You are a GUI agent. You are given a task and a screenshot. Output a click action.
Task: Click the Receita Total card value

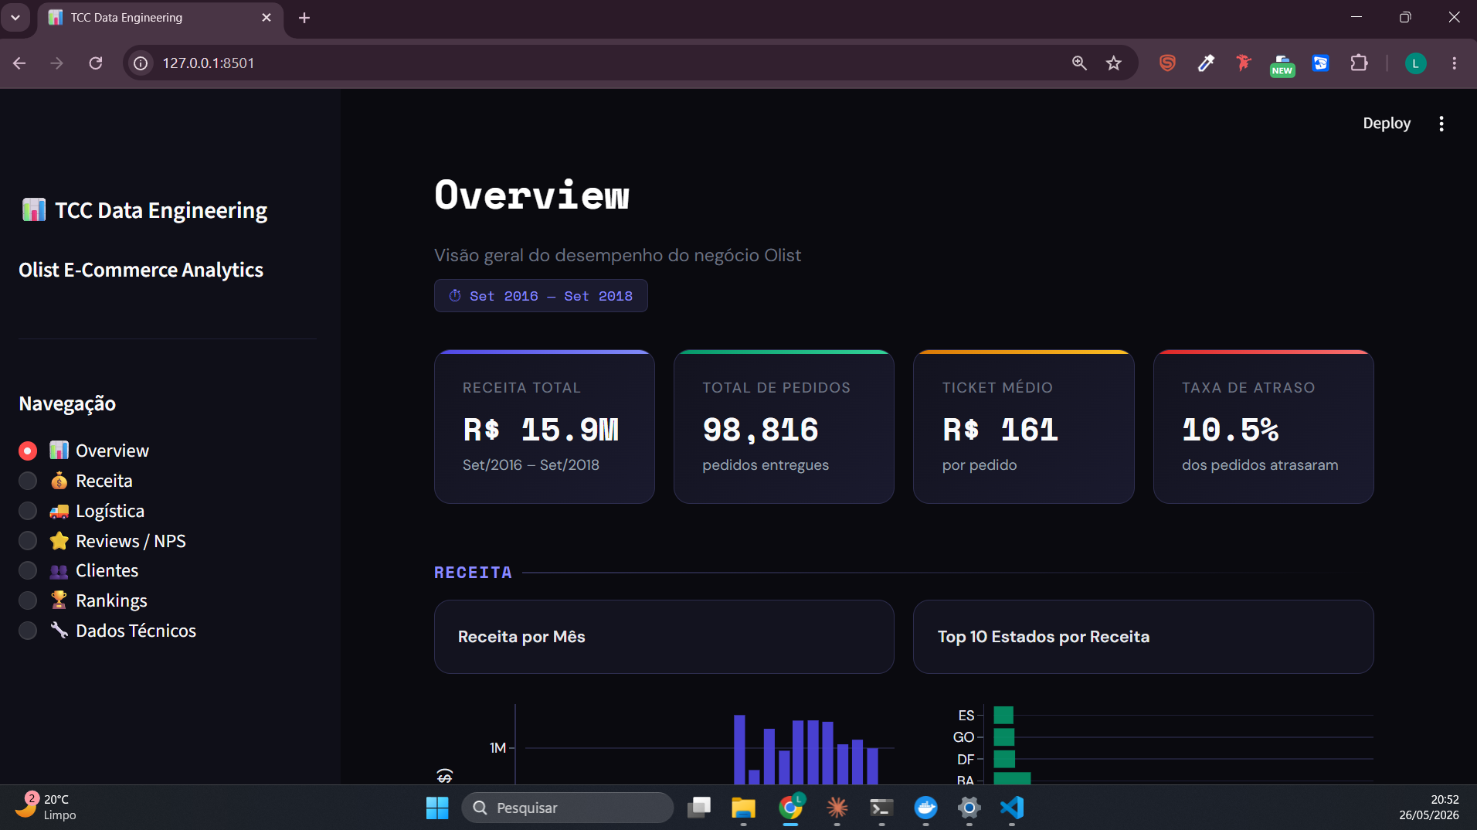pyautogui.click(x=541, y=430)
